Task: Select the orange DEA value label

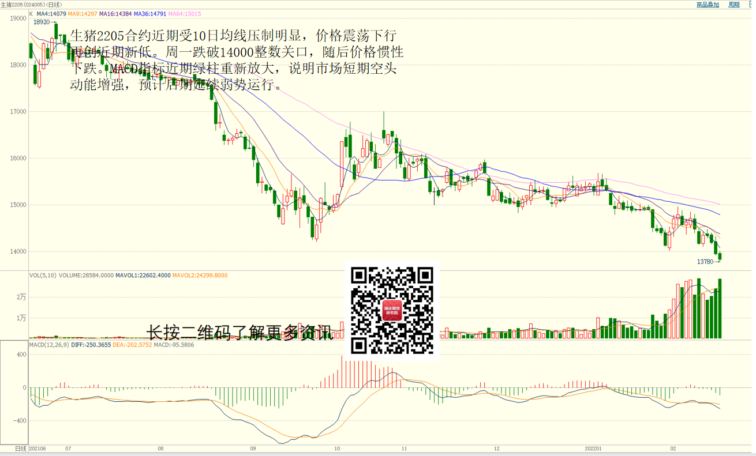Action: (x=132, y=345)
